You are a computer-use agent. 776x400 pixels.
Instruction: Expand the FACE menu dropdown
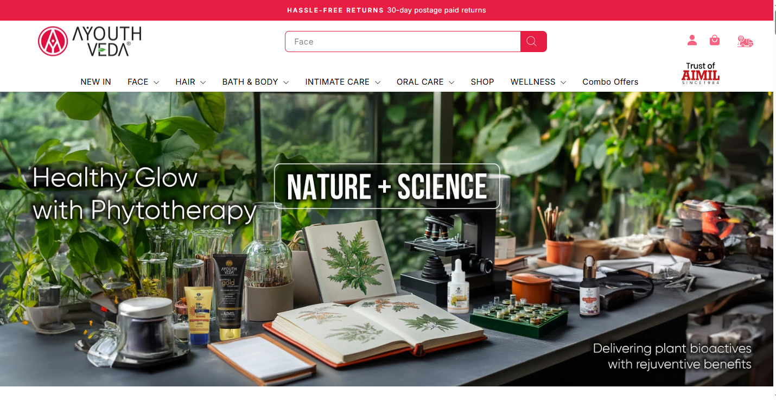(143, 82)
